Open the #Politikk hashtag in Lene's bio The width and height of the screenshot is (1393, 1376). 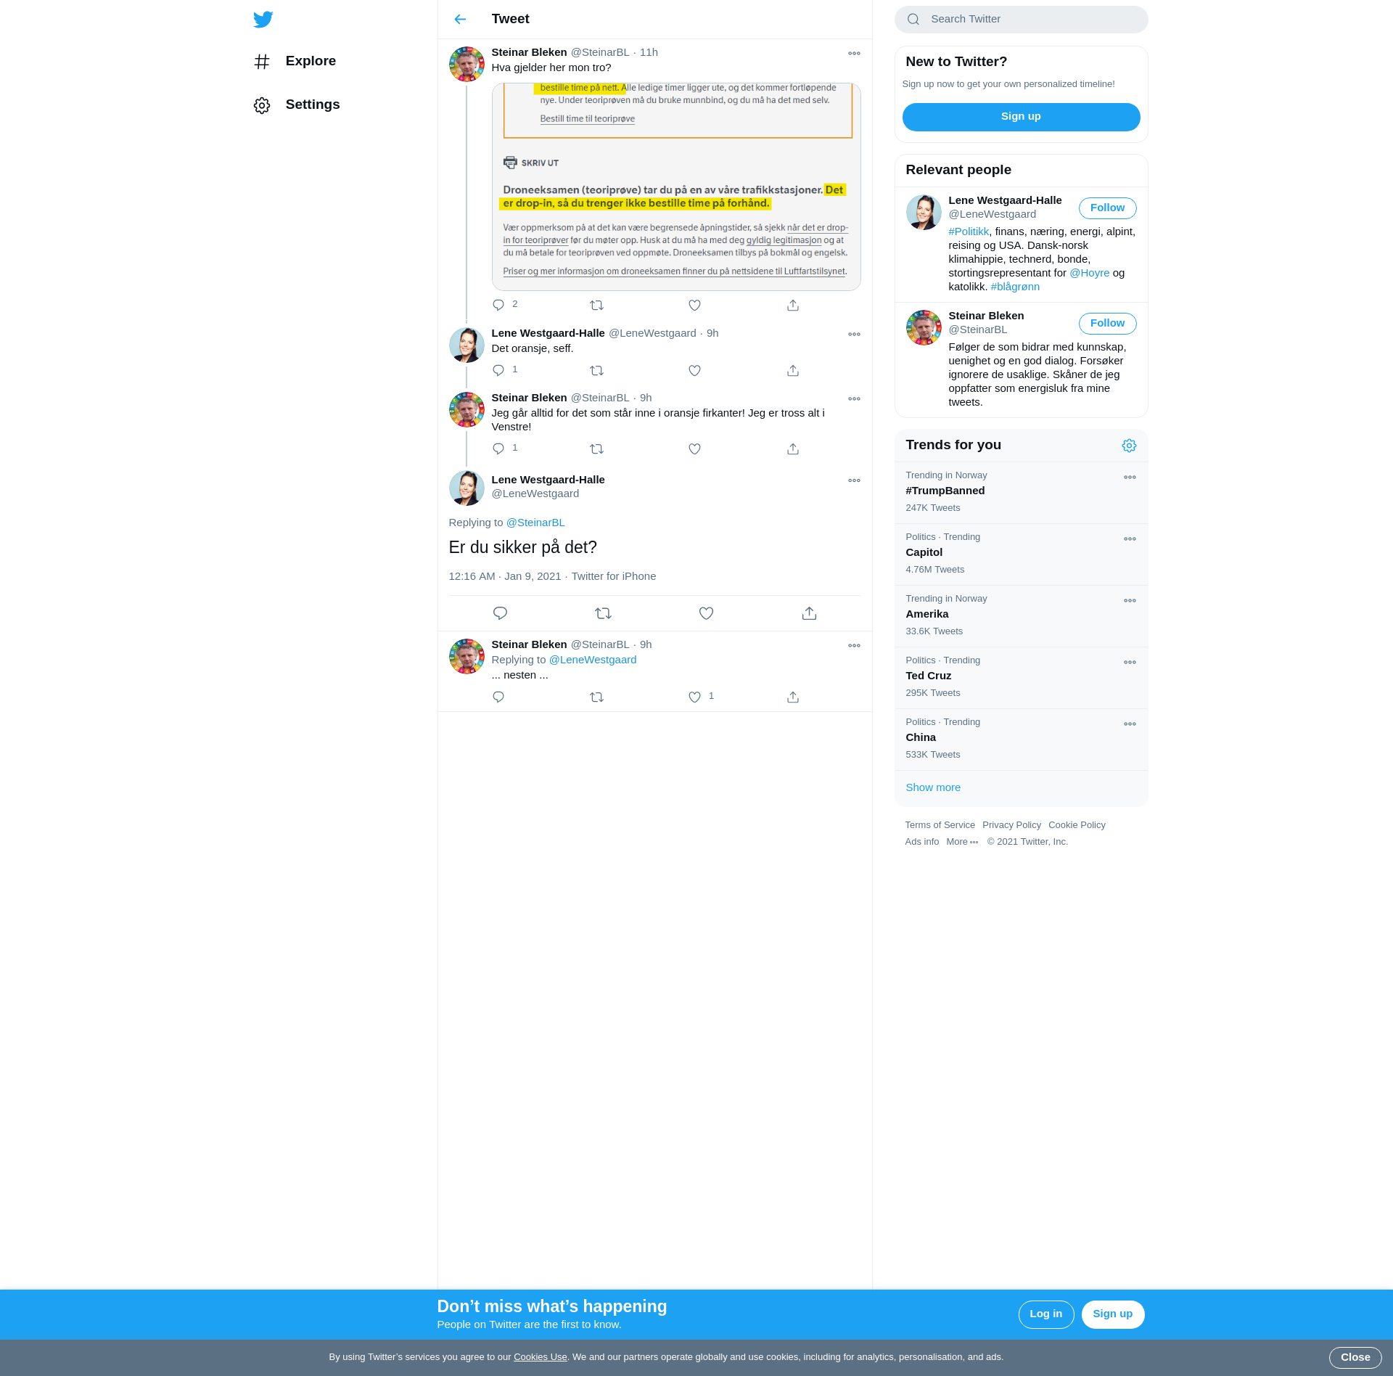(969, 232)
